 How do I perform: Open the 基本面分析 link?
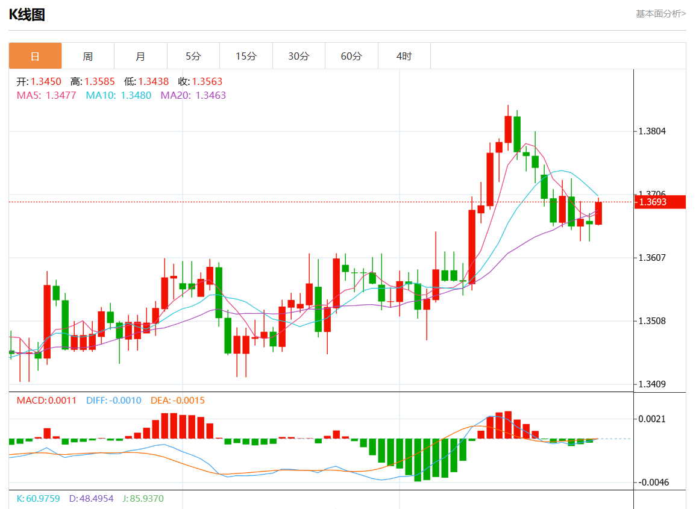[660, 14]
